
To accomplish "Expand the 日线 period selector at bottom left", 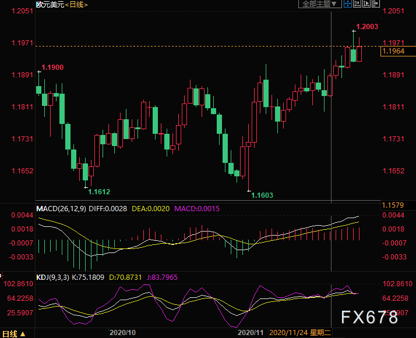I will [13, 334].
